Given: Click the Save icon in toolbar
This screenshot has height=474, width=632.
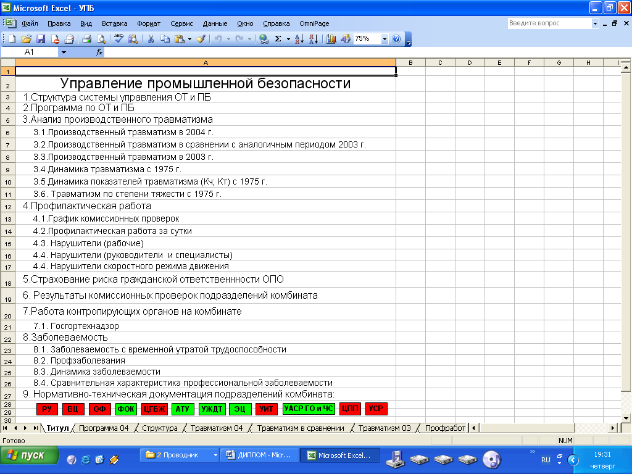Looking at the screenshot, I should [41, 39].
